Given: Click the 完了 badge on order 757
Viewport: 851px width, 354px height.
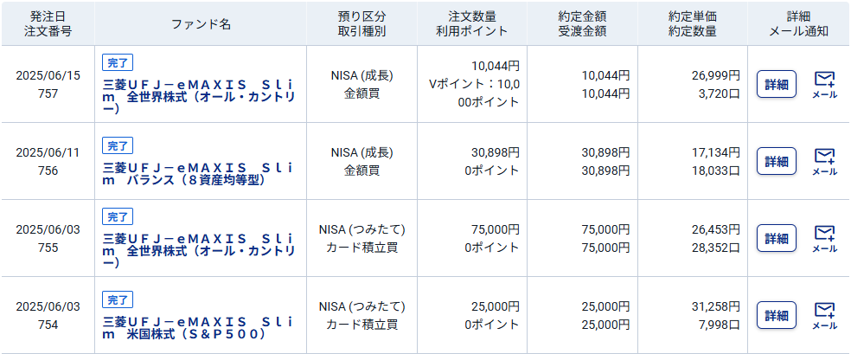Looking at the screenshot, I should pos(118,63).
